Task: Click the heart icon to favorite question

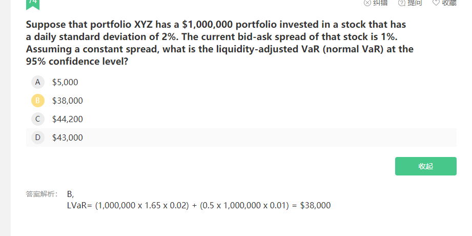Action: tap(436, 3)
